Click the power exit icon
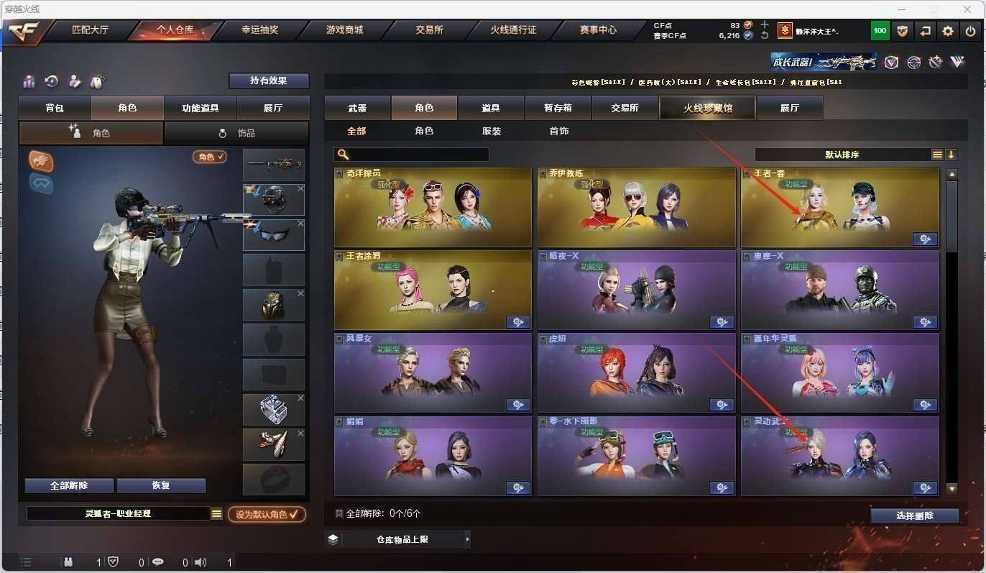 971,31
